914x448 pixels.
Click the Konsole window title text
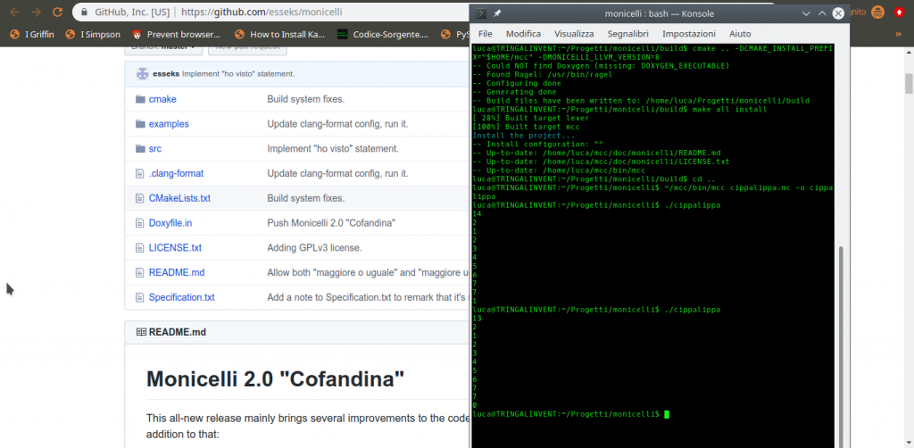coord(660,13)
